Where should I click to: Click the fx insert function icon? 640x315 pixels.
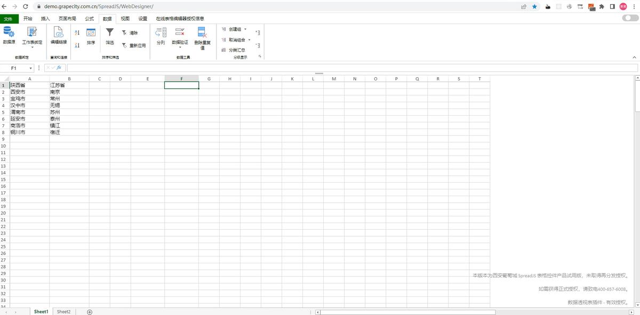click(x=59, y=68)
